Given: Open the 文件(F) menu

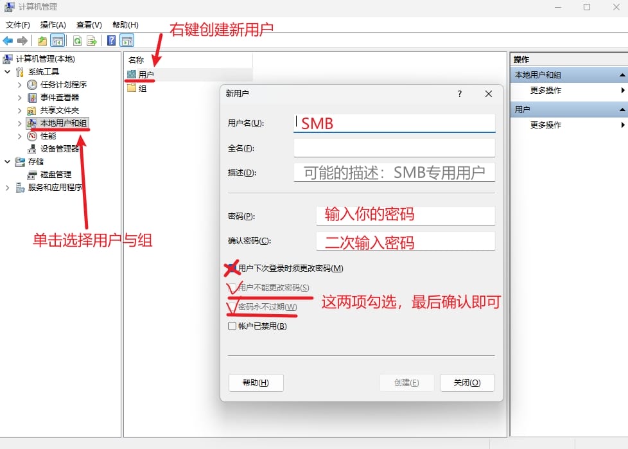Looking at the screenshot, I should pos(18,25).
